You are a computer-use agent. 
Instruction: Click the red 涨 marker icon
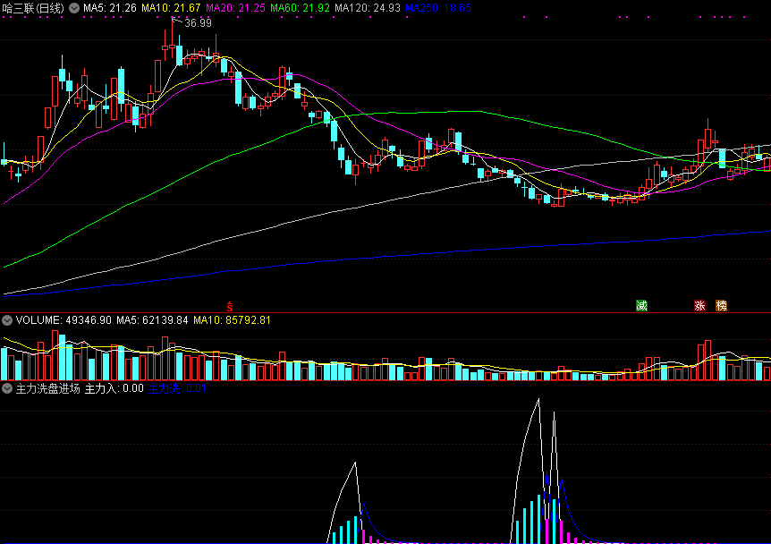[699, 305]
